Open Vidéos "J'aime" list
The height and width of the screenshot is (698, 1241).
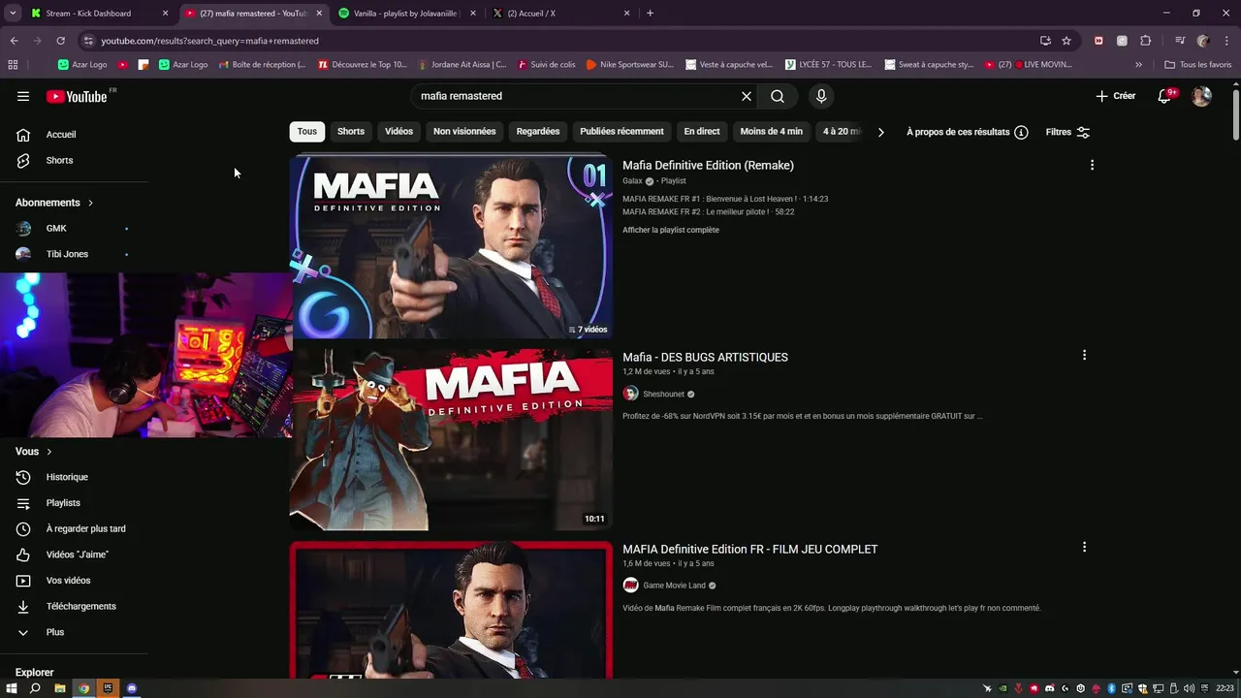pyautogui.click(x=76, y=555)
